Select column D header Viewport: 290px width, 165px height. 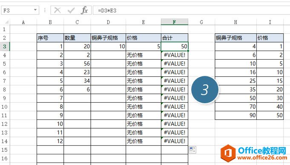109,22
